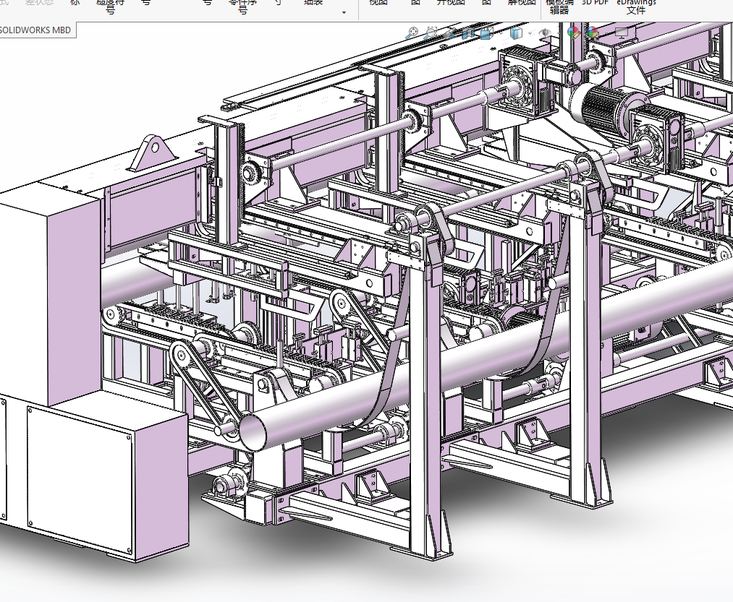The height and width of the screenshot is (602, 733).
Task: Open the Edit Appearance color ball icon
Action: point(574,33)
